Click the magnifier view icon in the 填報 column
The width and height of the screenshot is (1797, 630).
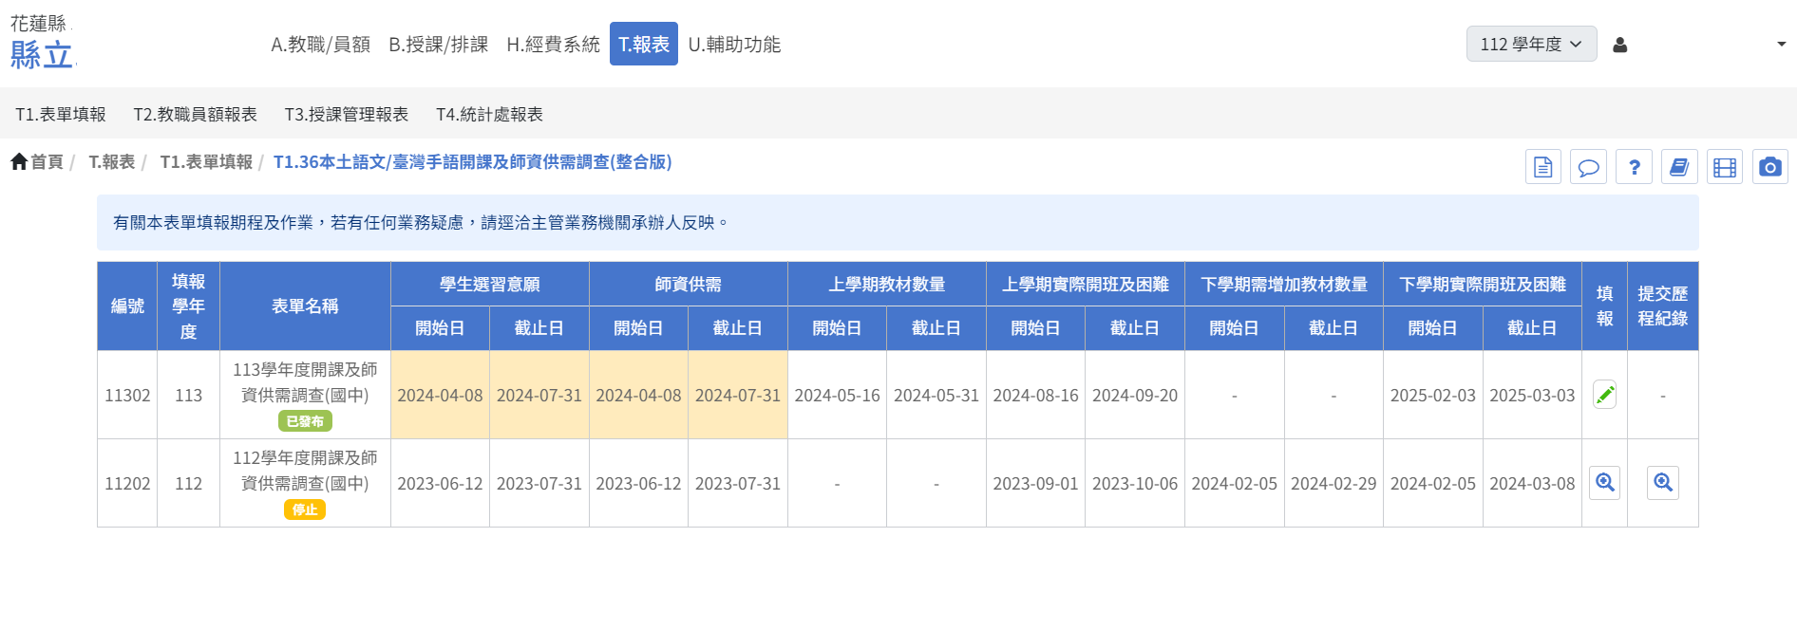1604,483
